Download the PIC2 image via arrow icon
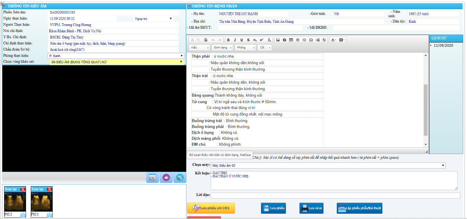 click(x=23, y=215)
